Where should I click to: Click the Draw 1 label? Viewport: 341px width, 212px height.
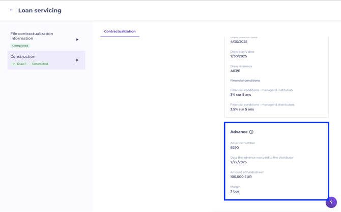[x=21, y=64]
